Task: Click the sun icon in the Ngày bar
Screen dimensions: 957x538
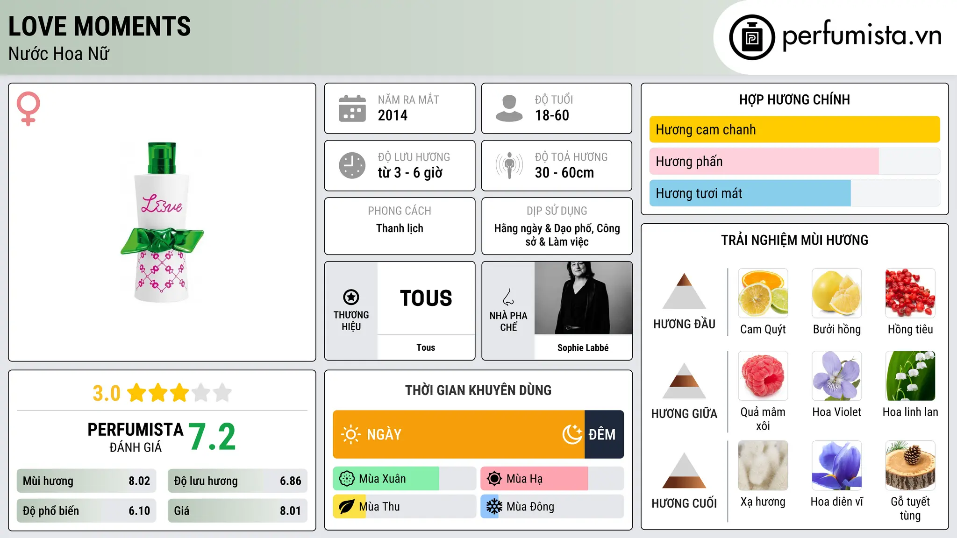Action: 350,434
